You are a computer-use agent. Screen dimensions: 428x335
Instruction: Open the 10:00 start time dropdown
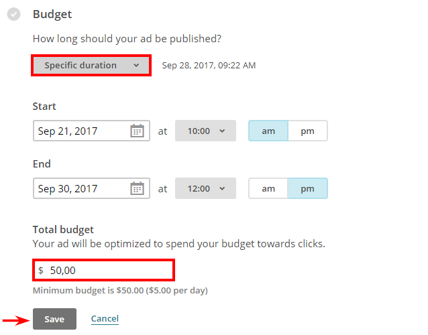point(205,131)
